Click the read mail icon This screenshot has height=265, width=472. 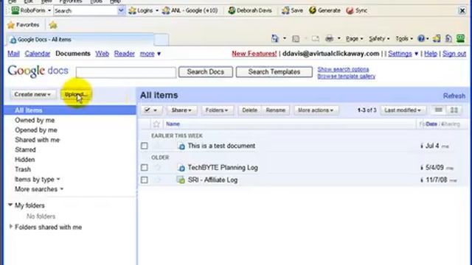tap(315, 39)
